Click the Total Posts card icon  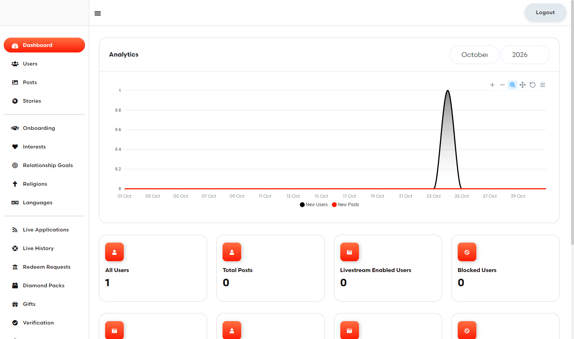[x=232, y=252]
